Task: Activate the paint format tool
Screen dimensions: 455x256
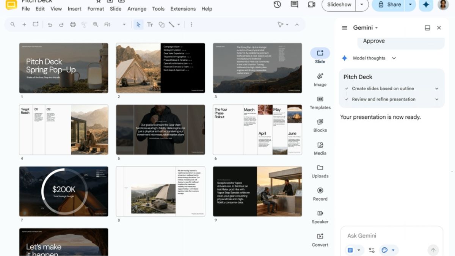Action: [x=84, y=25]
